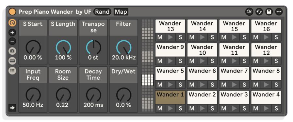Mute the Wander 10 pad

point(192,61)
